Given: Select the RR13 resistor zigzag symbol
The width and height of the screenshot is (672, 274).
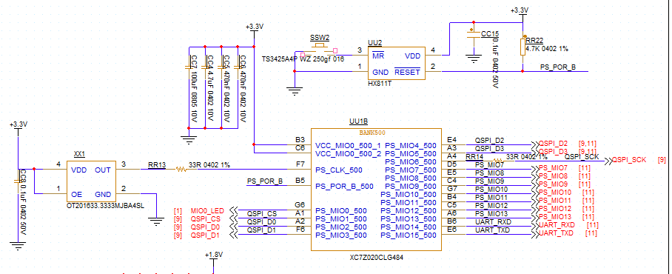Looking at the screenshot, I should 181,170.
